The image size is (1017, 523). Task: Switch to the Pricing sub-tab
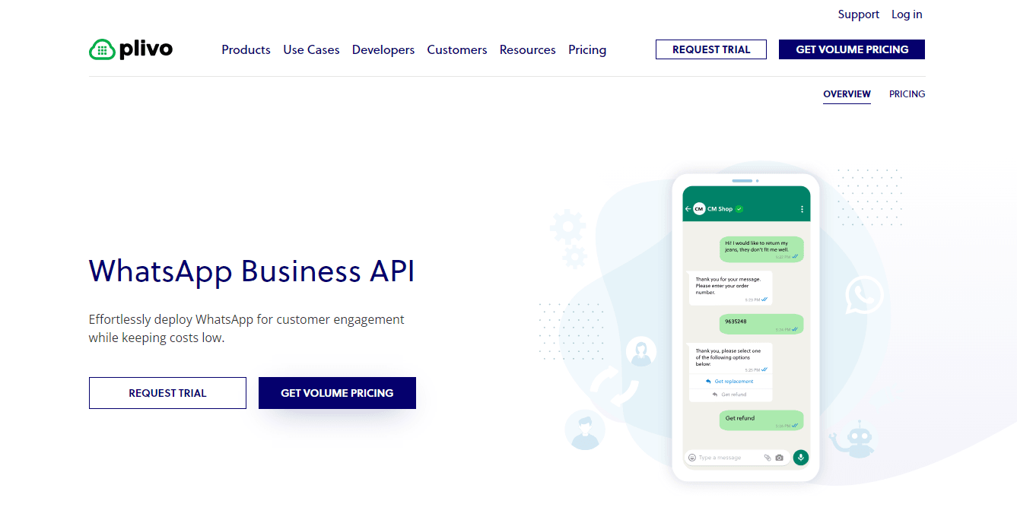click(x=907, y=94)
